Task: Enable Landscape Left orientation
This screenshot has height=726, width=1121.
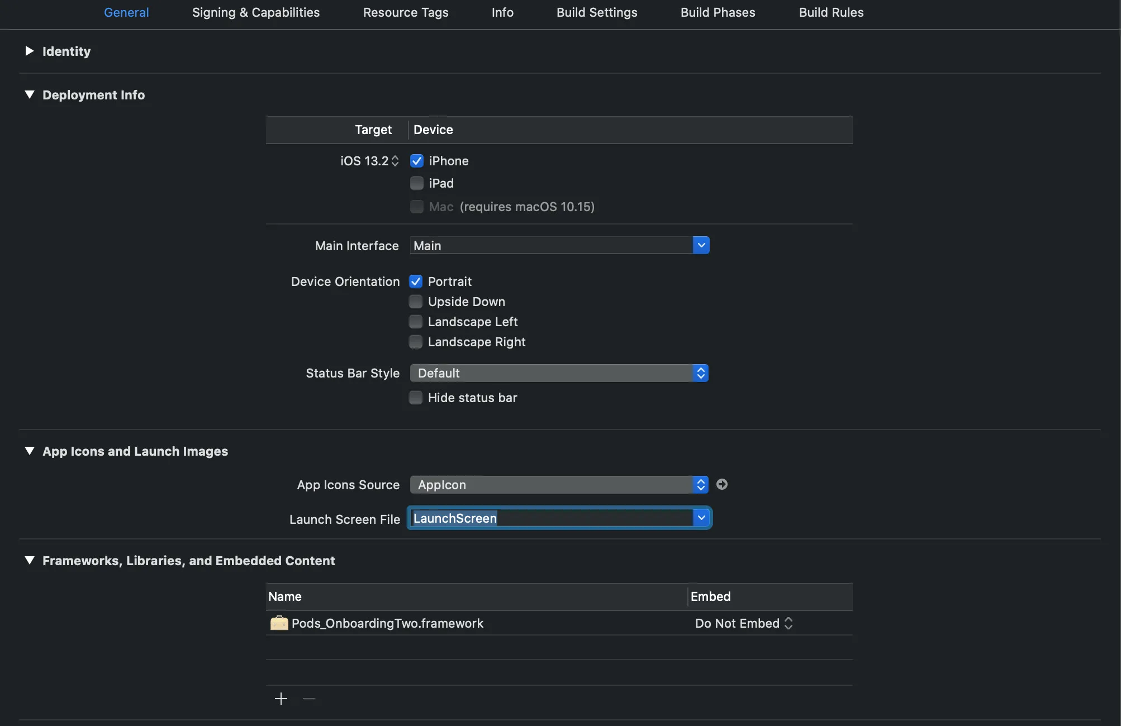Action: [416, 322]
